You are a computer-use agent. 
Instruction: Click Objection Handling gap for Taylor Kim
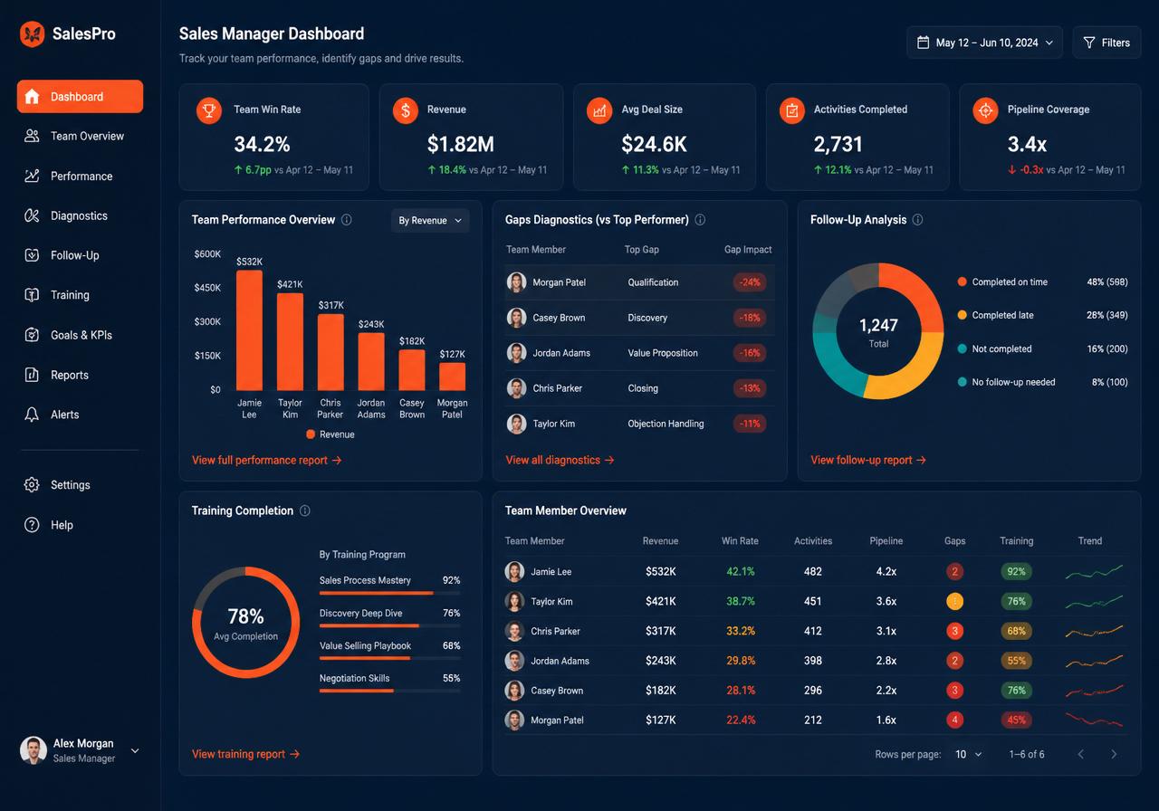click(x=666, y=424)
